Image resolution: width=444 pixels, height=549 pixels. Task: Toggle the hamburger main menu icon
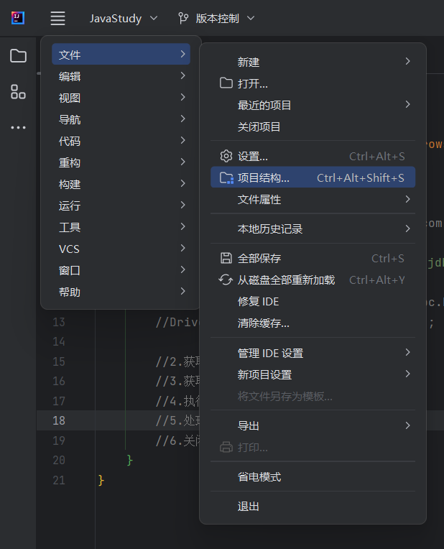(57, 18)
